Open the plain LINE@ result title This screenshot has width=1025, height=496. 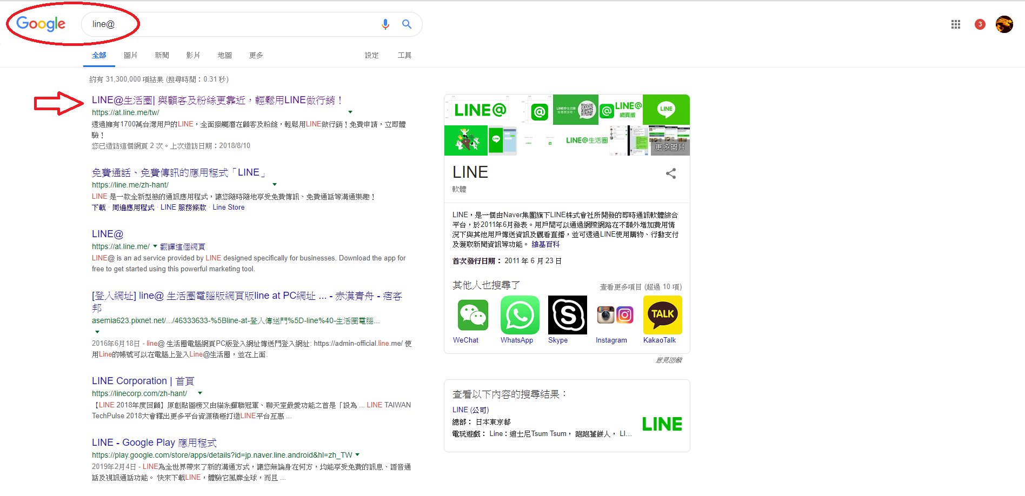coord(108,234)
